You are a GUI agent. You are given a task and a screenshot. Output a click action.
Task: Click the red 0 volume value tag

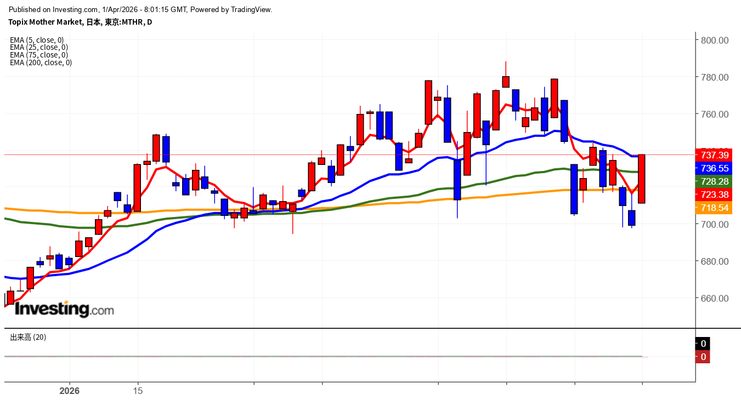(x=703, y=357)
